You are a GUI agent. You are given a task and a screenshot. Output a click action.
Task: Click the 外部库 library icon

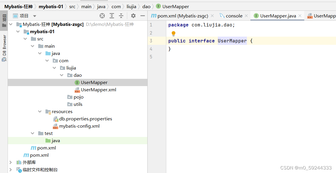point(19,163)
